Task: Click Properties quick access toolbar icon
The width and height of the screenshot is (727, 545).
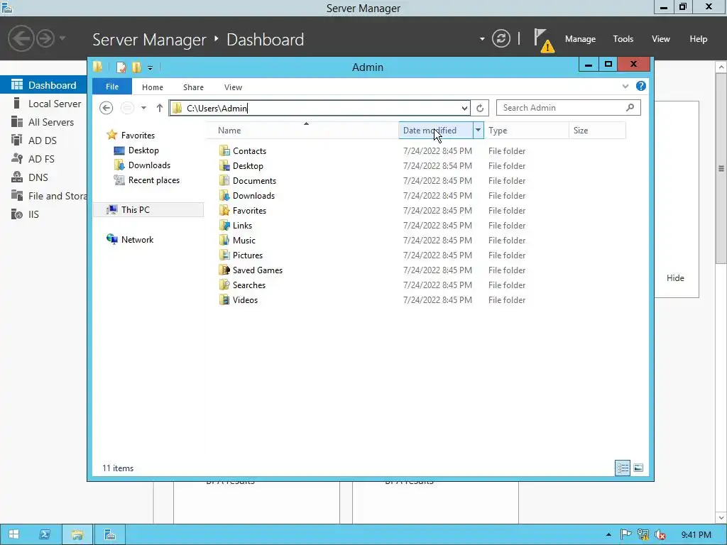Action: [x=121, y=67]
